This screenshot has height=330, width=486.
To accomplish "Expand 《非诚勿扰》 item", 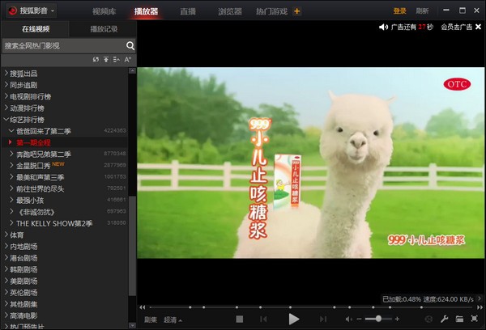I will [12, 211].
